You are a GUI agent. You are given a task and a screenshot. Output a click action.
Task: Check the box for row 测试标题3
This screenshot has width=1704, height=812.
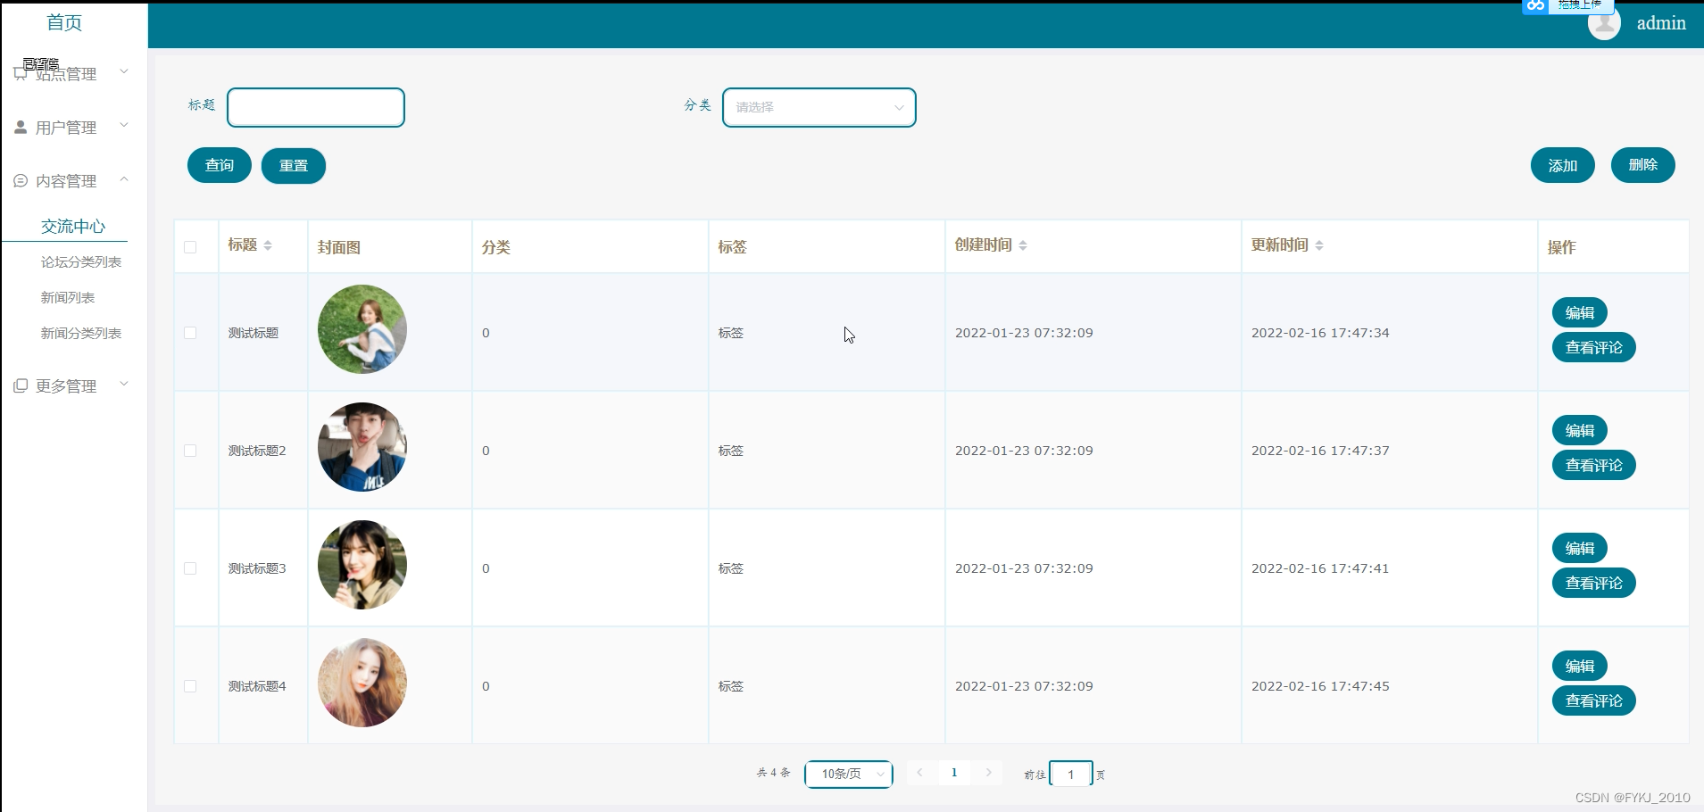(x=190, y=568)
